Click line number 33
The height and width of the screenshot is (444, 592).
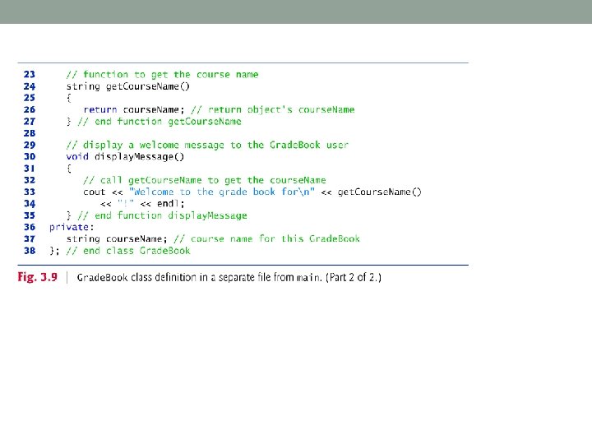29,192
